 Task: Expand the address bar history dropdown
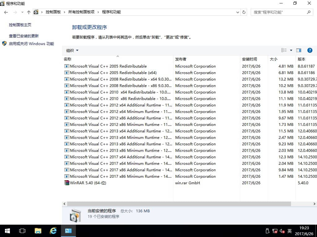[x=238, y=12]
